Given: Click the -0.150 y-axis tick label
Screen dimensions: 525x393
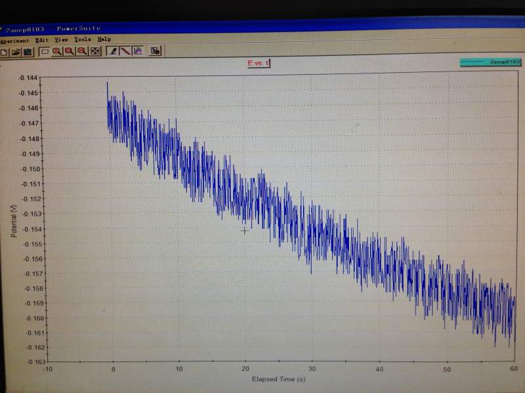Looking at the screenshot, I should 30,169.
